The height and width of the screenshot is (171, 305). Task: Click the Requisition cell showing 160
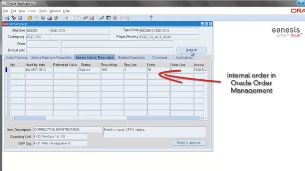pos(112,70)
